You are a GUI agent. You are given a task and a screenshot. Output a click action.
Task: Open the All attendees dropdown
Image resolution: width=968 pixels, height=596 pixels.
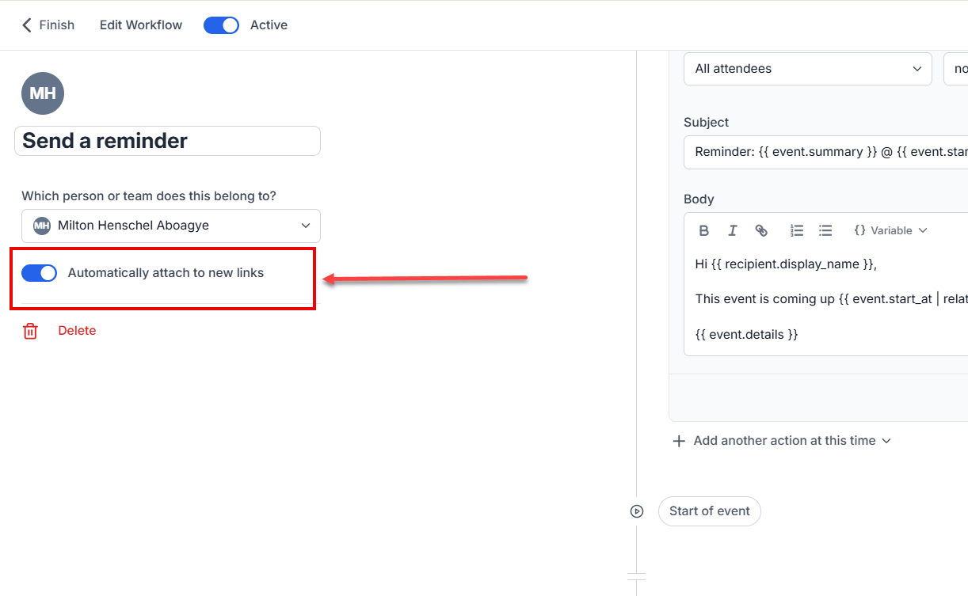pos(807,69)
